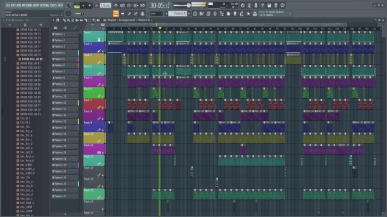Screen dimensions: 387x217
Task: Click the red Record button
Action: click(96, 5)
